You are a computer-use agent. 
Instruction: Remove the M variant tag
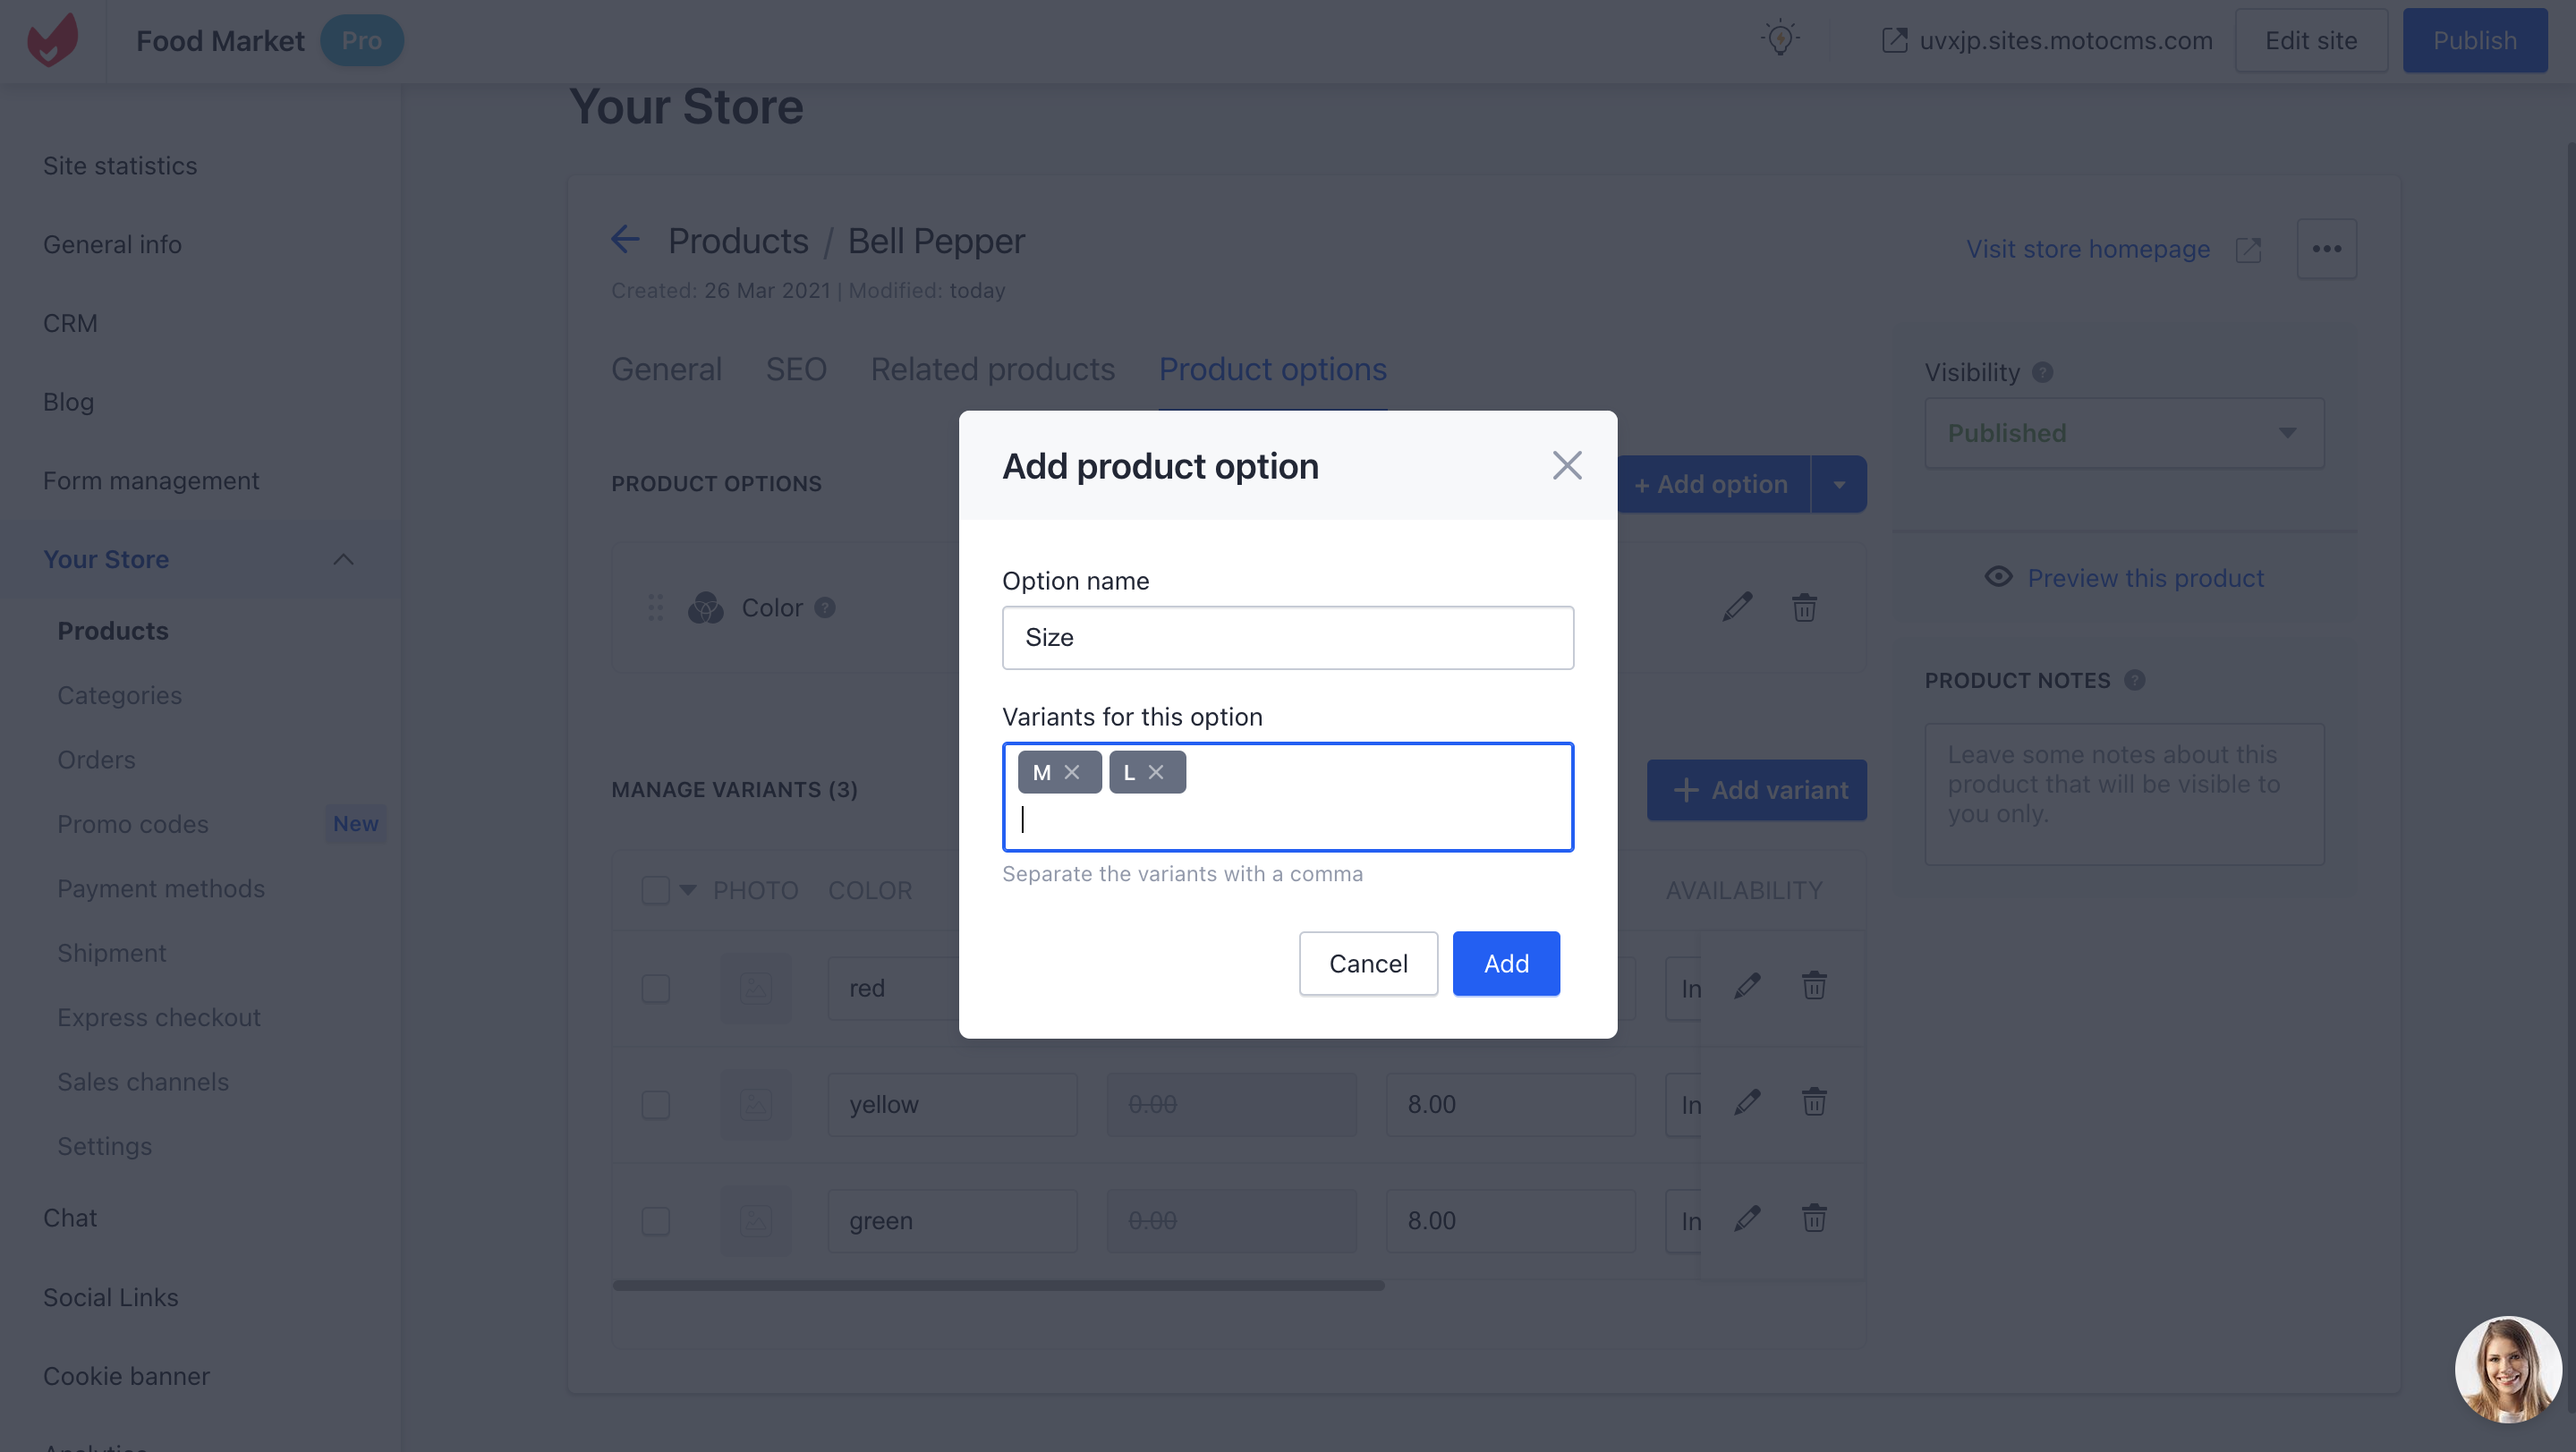[1072, 772]
